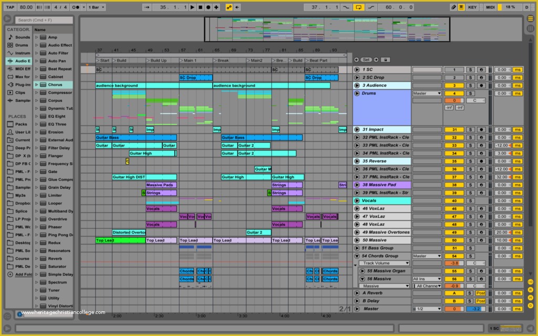Expand the Compressor device folder
The width and height of the screenshot is (538, 336).
pos(36,92)
